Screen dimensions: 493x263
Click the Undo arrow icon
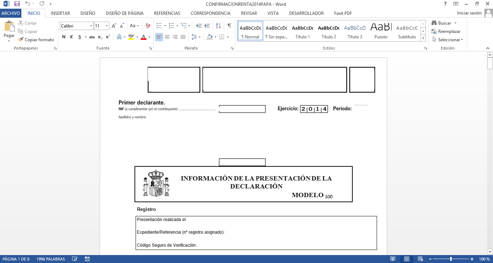(28, 4)
